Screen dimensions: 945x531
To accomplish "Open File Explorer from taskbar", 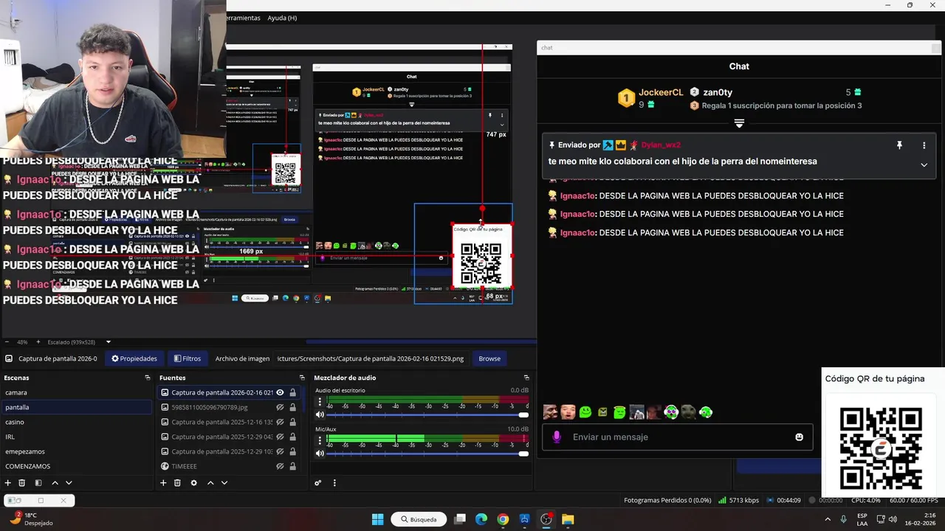I will point(568,519).
